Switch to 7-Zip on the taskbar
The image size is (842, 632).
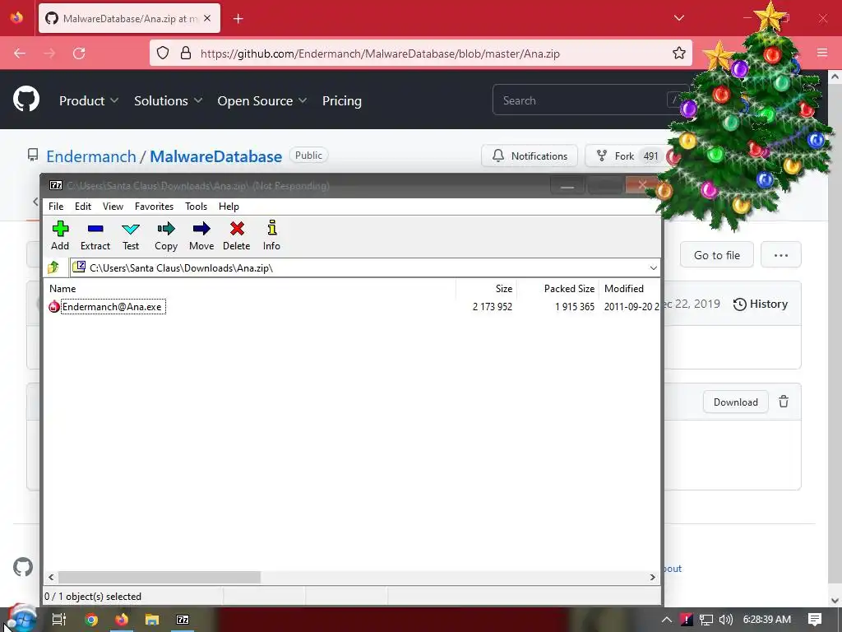(183, 620)
